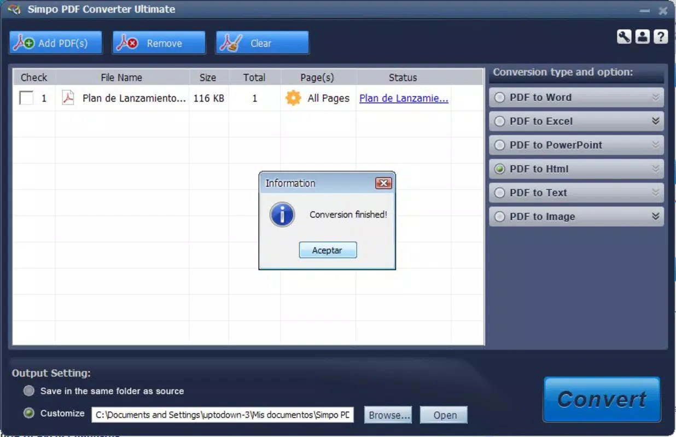676x437 pixels.
Task: Tick the checkbox for file row 1
Action: [26, 98]
